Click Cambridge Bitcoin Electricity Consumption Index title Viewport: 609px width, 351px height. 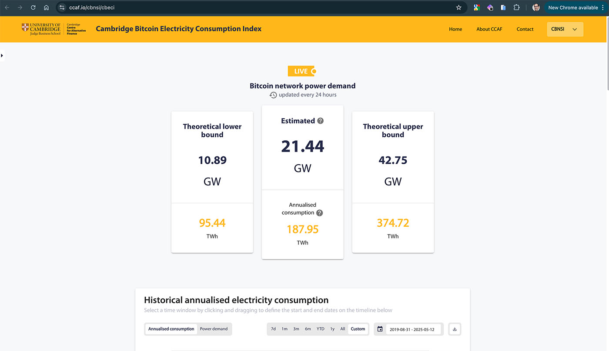coord(179,29)
